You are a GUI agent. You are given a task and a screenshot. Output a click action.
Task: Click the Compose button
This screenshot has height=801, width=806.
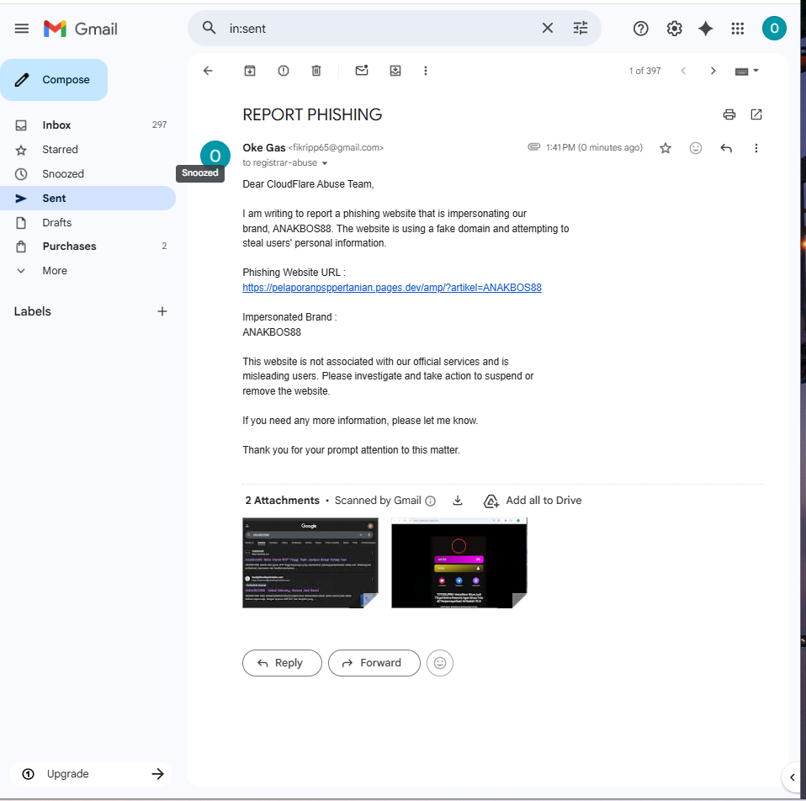[54, 80]
